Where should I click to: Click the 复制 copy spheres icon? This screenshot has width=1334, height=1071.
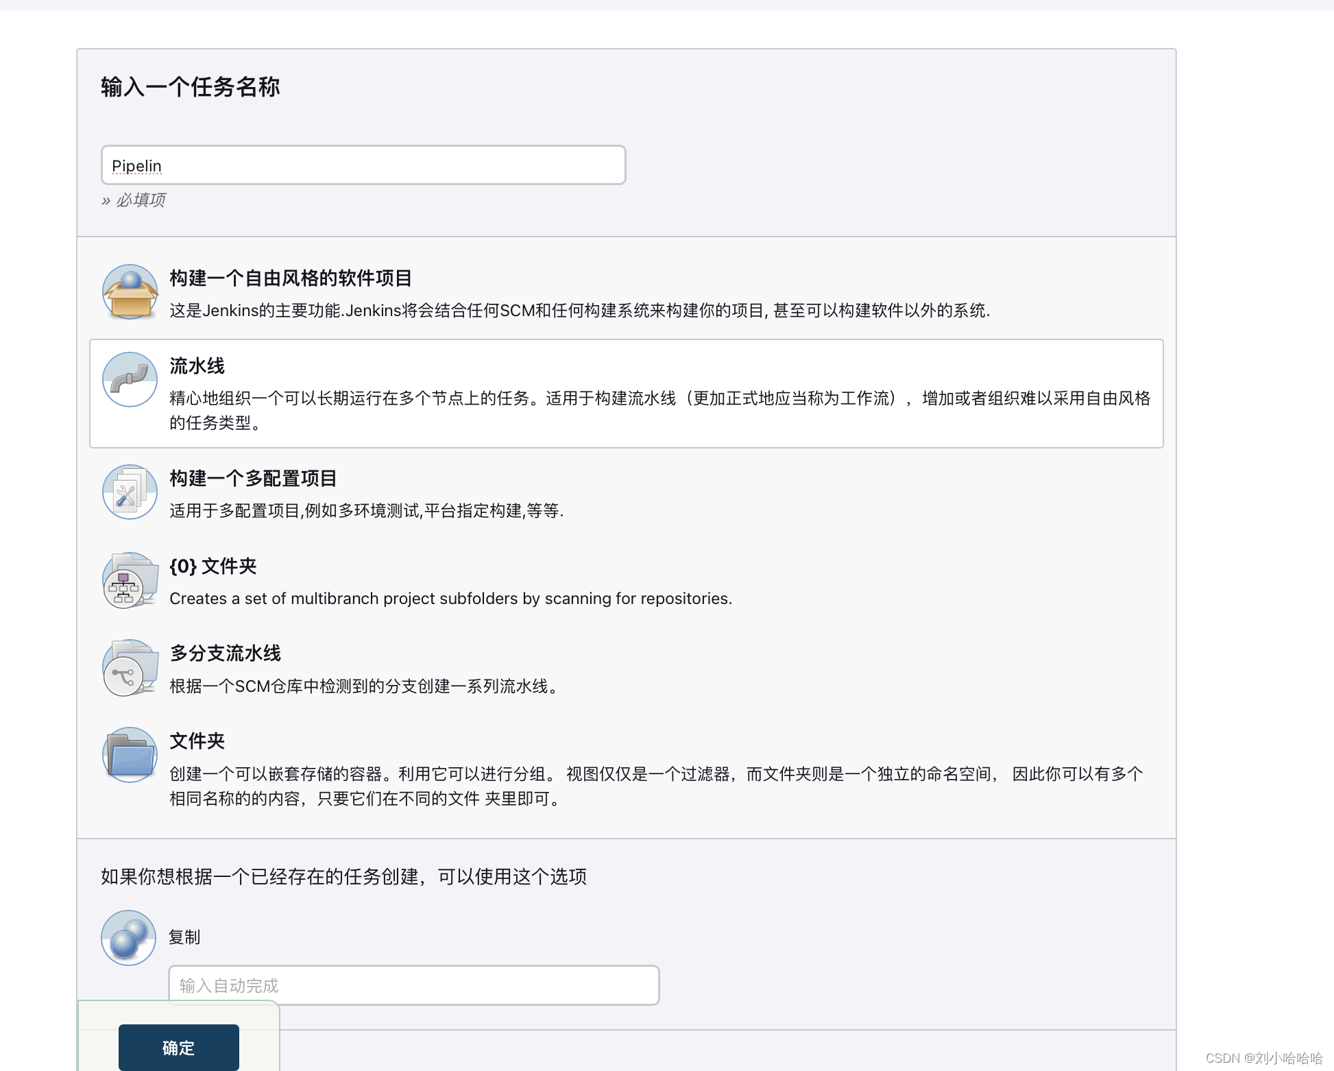[129, 937]
